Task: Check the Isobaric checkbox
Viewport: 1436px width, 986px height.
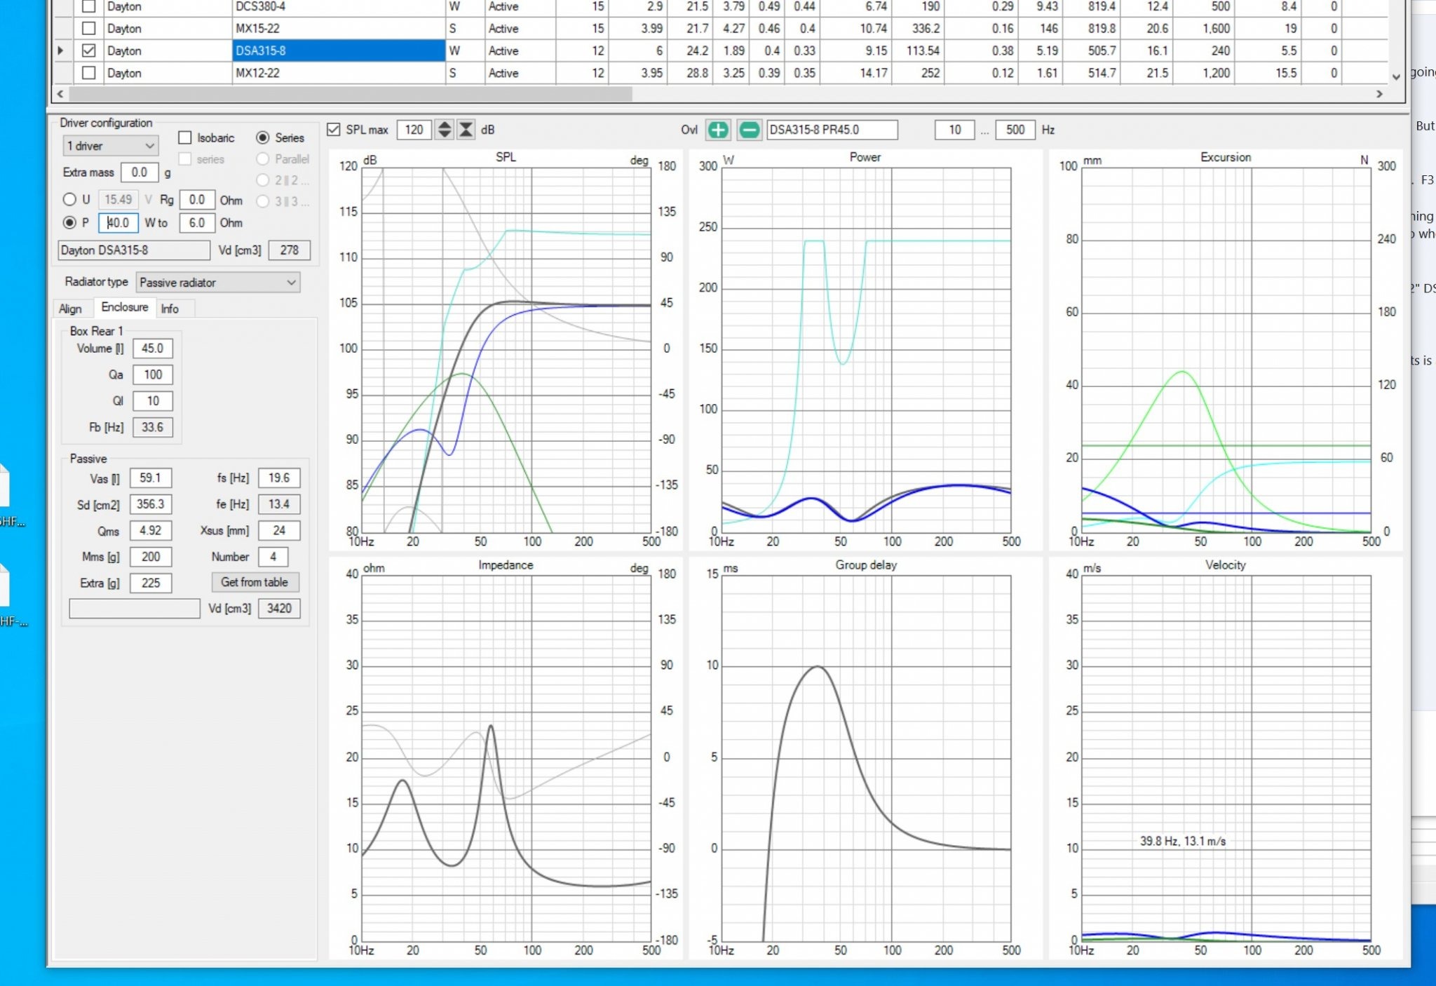Action: 185,137
